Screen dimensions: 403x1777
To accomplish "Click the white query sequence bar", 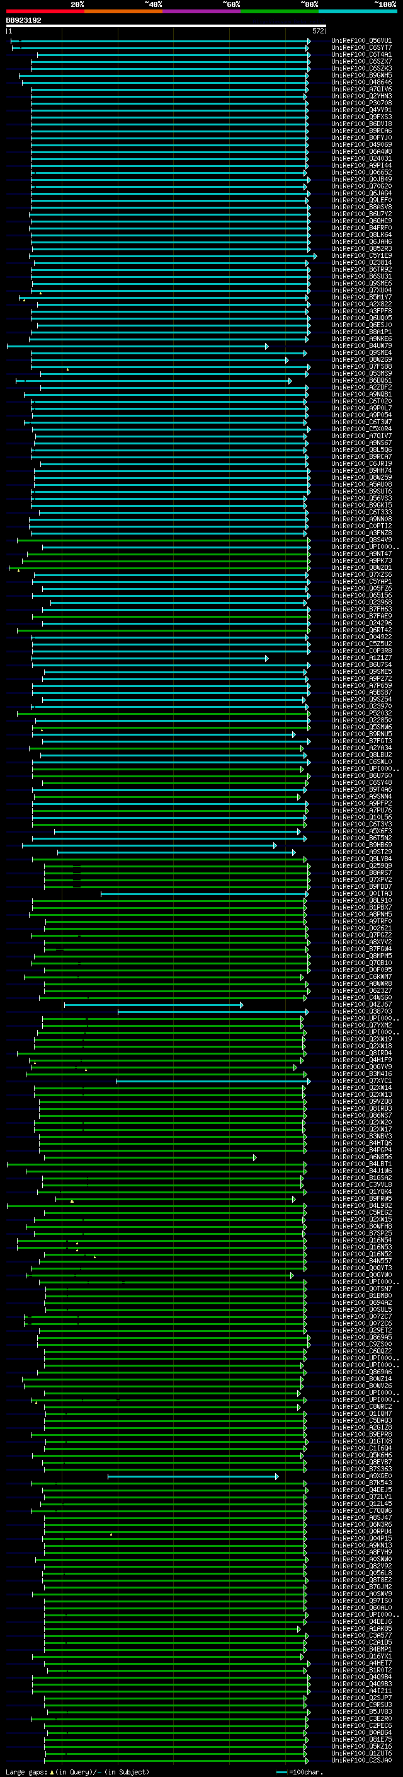I will [x=166, y=26].
